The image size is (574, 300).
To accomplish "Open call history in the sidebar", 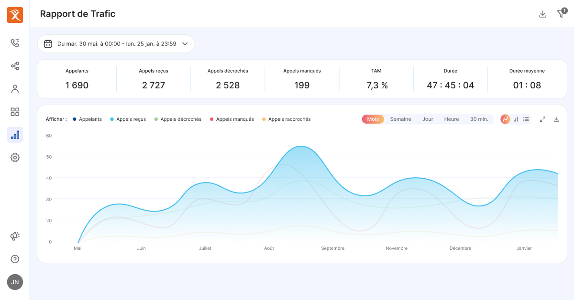I will [x=15, y=43].
